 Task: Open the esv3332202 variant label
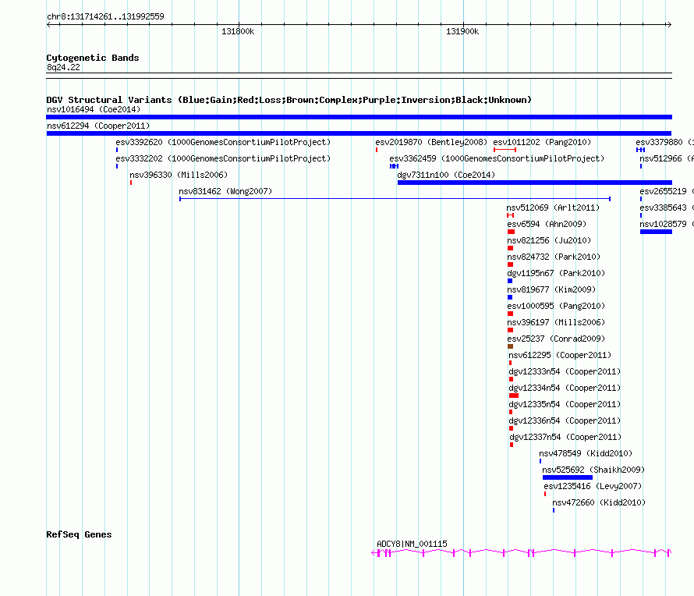223,158
